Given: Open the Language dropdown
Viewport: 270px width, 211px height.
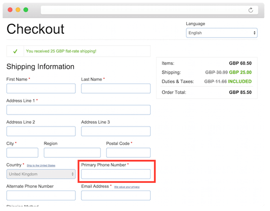Looking at the screenshot, I should [x=221, y=33].
